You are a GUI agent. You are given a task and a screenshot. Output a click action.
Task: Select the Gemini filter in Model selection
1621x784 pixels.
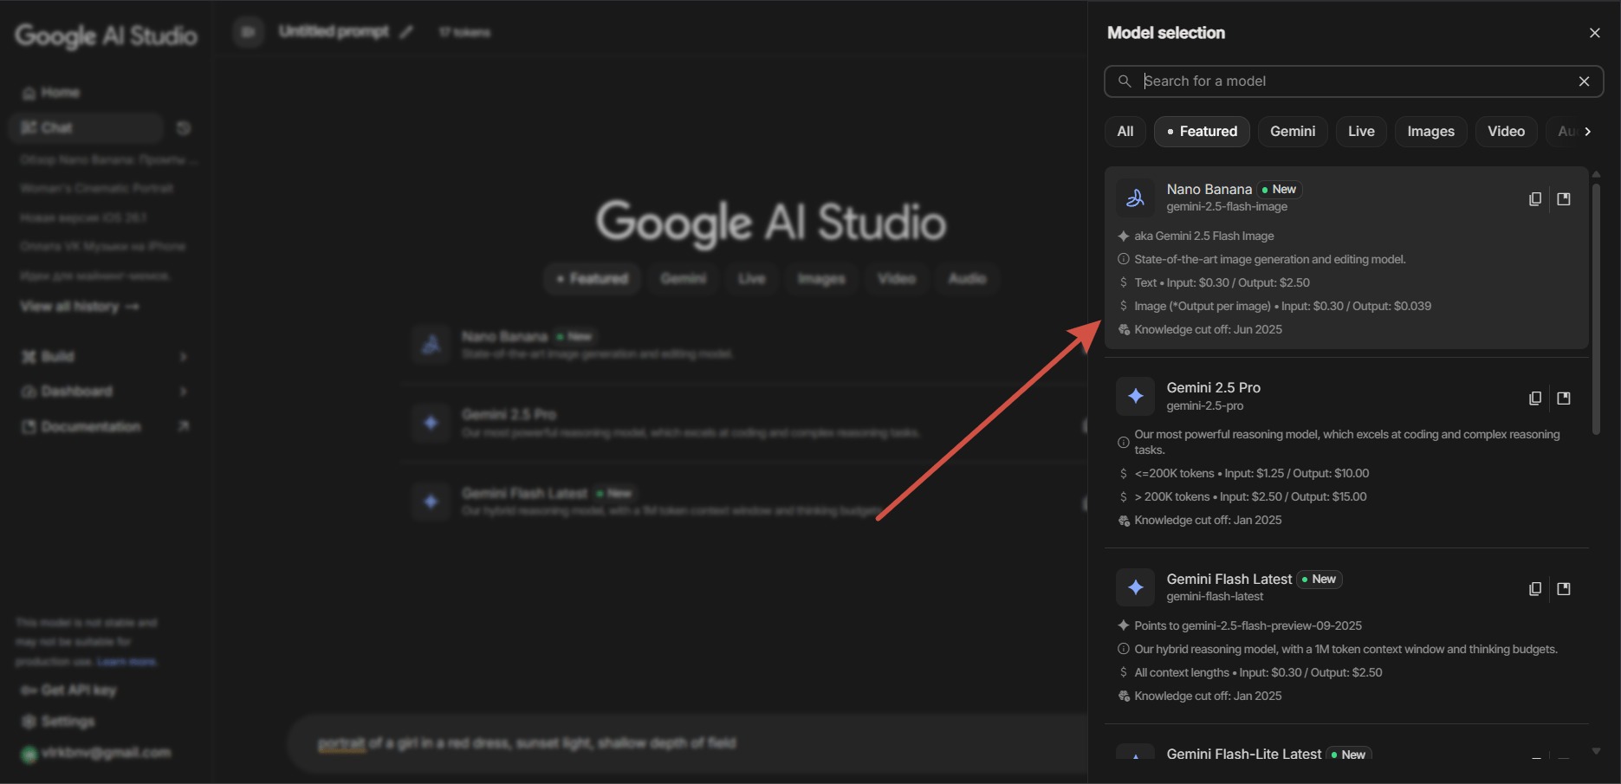[x=1293, y=132]
